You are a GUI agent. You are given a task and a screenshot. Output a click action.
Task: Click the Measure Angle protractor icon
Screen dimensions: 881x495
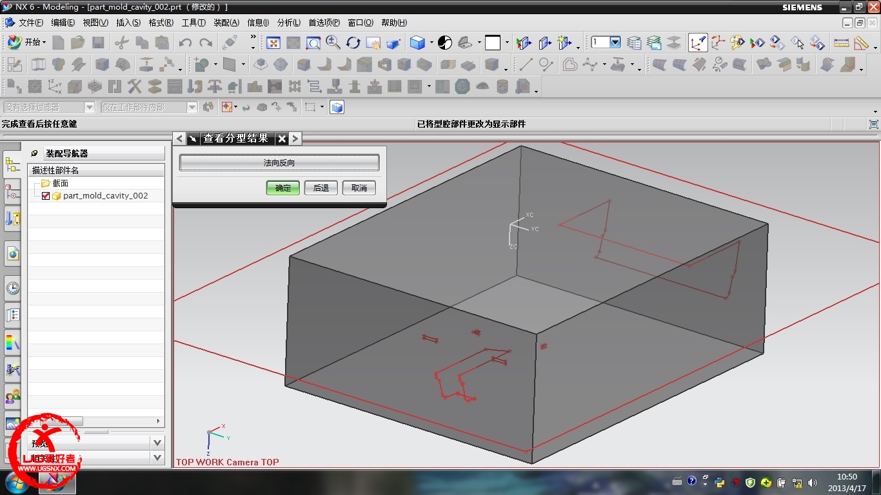point(861,43)
